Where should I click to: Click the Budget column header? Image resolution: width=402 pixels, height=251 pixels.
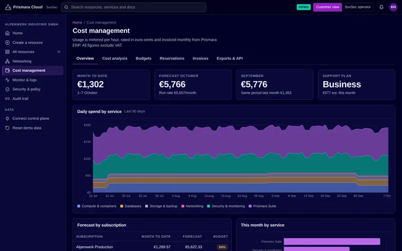[221, 236]
